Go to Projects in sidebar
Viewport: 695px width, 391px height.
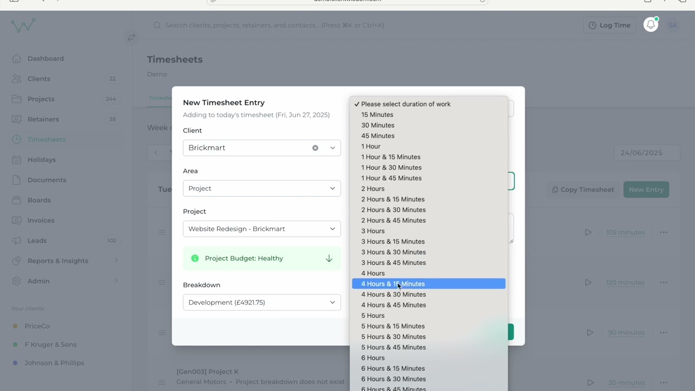point(41,99)
